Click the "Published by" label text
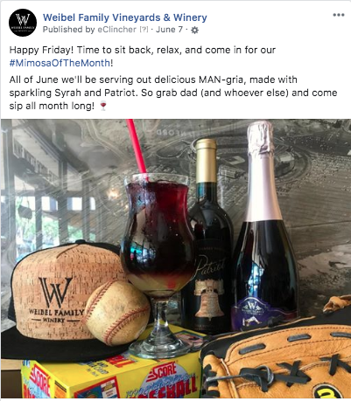 pyautogui.click(x=69, y=30)
